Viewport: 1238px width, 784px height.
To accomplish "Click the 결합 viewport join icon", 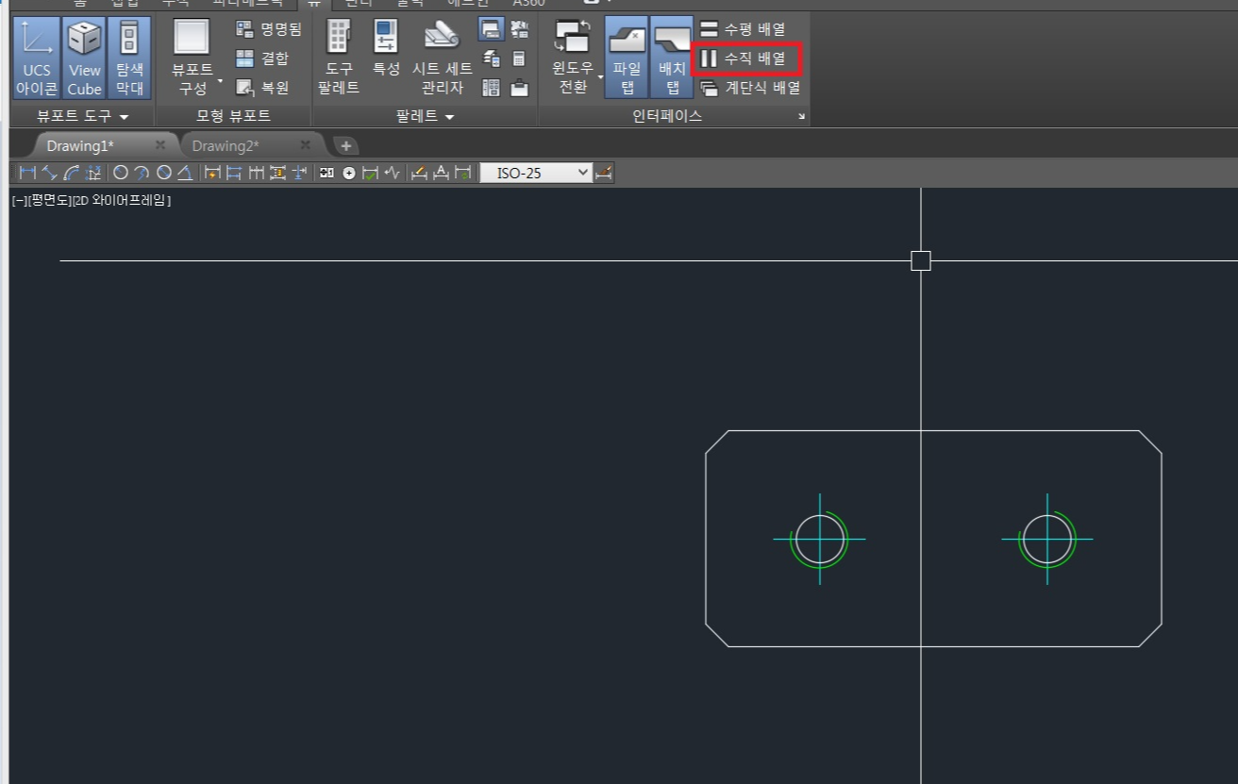I will (x=245, y=58).
